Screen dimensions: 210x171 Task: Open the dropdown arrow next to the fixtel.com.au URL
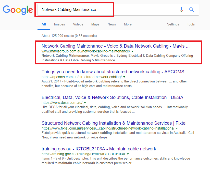tap(177, 128)
